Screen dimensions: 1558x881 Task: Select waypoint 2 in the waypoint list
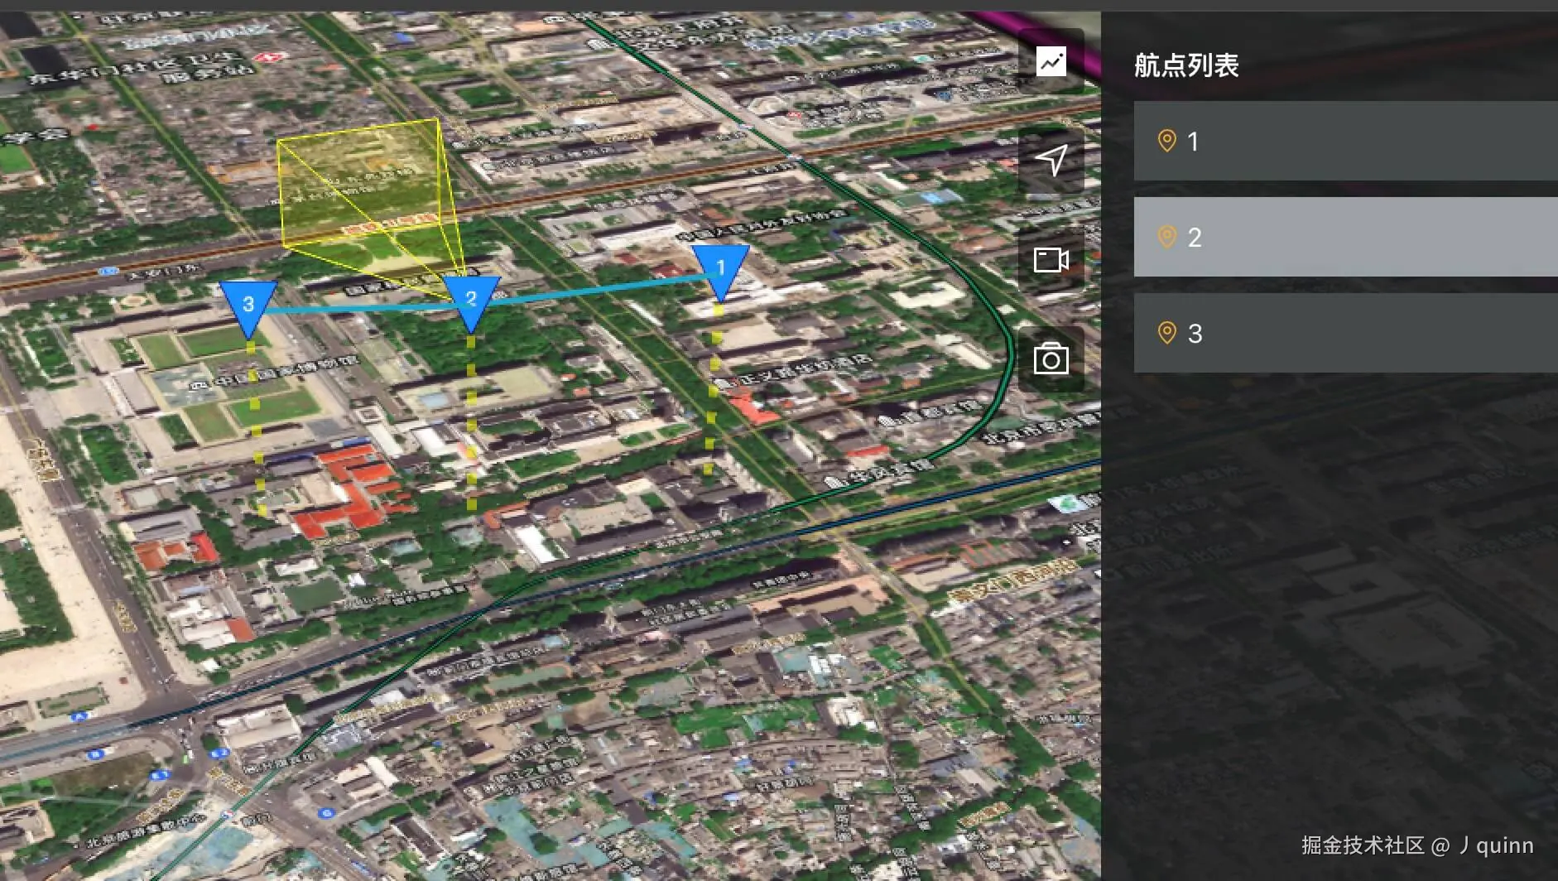pos(1346,237)
